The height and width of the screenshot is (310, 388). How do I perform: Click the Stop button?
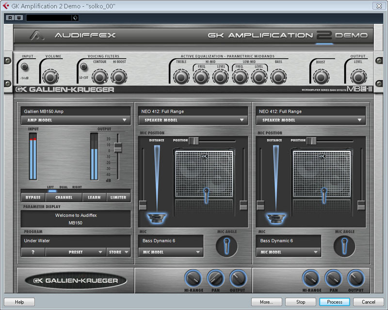tap(301, 302)
